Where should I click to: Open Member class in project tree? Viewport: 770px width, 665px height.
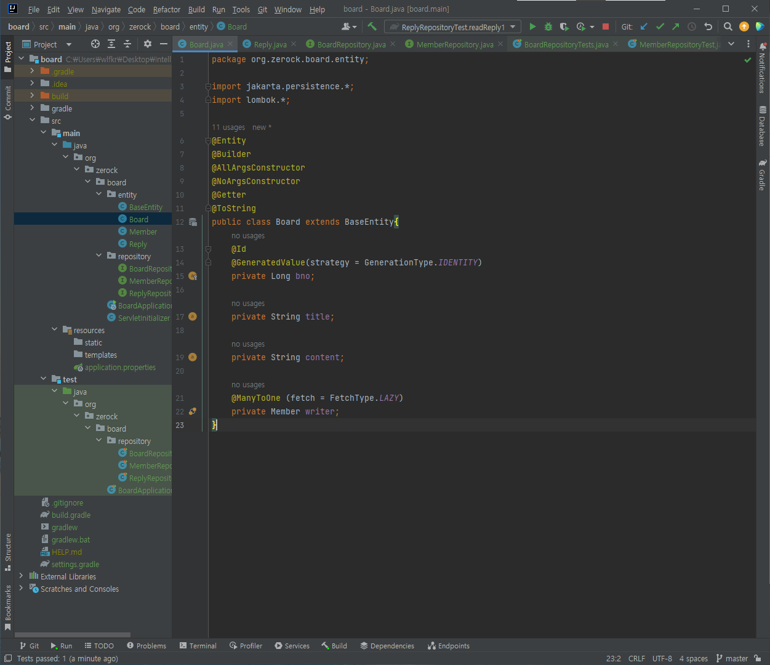click(143, 232)
